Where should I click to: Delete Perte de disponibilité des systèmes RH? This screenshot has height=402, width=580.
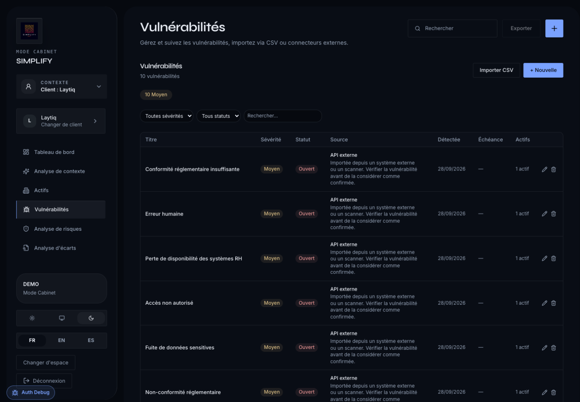[554, 258]
